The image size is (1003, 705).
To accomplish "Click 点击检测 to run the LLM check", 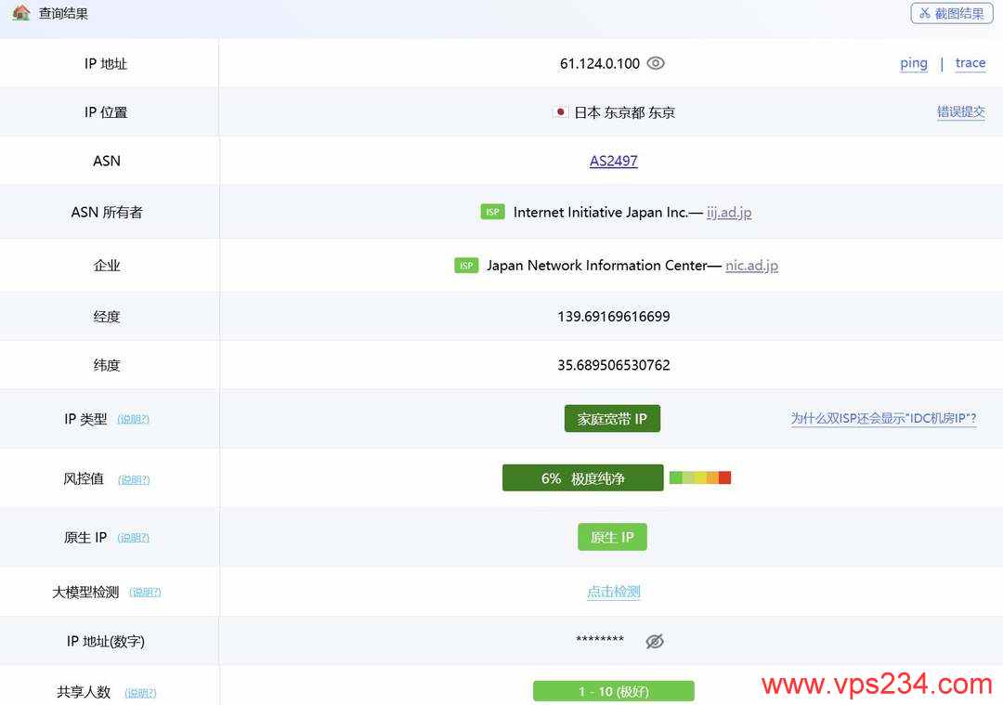I will [614, 592].
